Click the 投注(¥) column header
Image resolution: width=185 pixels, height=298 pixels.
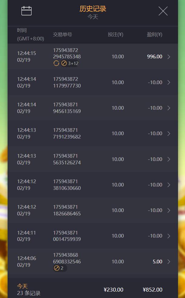pos(116,35)
